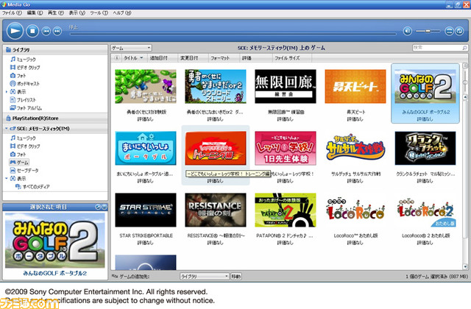Open the 編集 menu

(35, 13)
